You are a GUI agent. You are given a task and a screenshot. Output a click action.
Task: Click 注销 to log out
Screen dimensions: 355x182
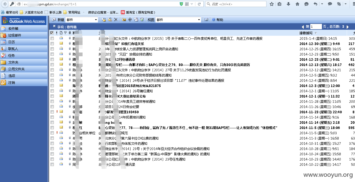tap(24, 82)
